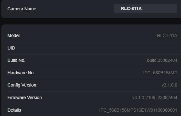Click the dark gap between the two cards
Image resolution: width=181 pixels, height=116 pixels.
[90, 21]
